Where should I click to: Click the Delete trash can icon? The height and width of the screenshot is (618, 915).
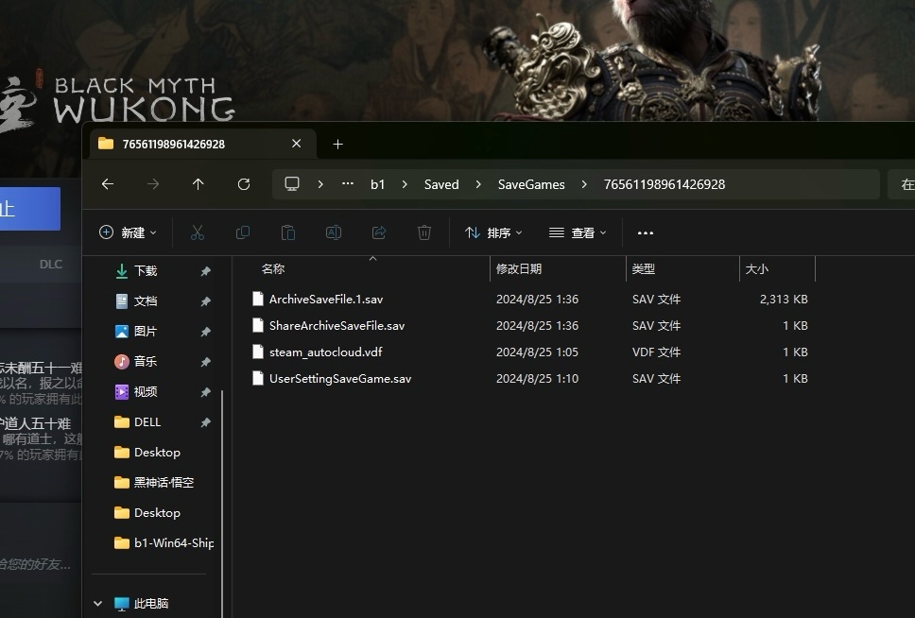pos(424,232)
